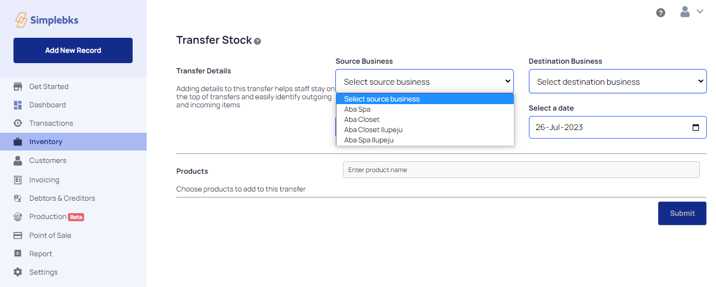This screenshot has height=287, width=716.
Task: Open the user account menu chevron
Action: 700,11
